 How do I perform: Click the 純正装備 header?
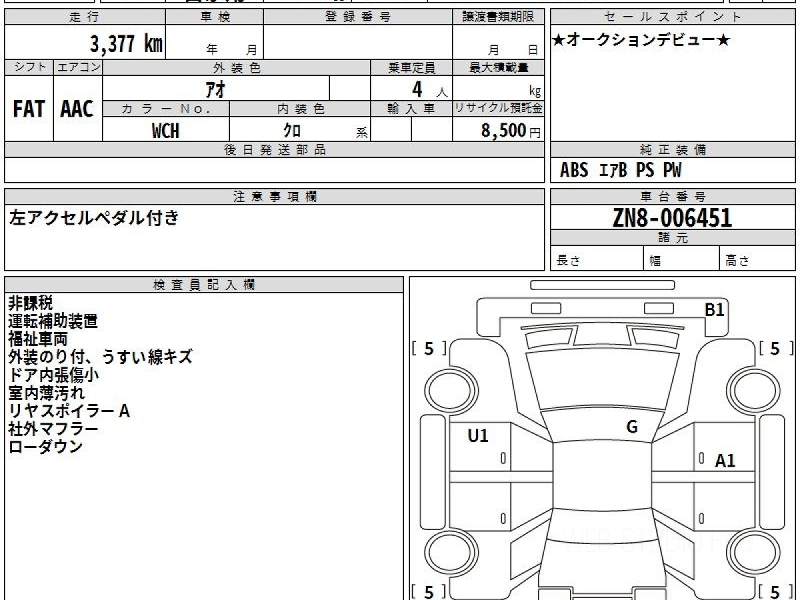[x=673, y=150]
